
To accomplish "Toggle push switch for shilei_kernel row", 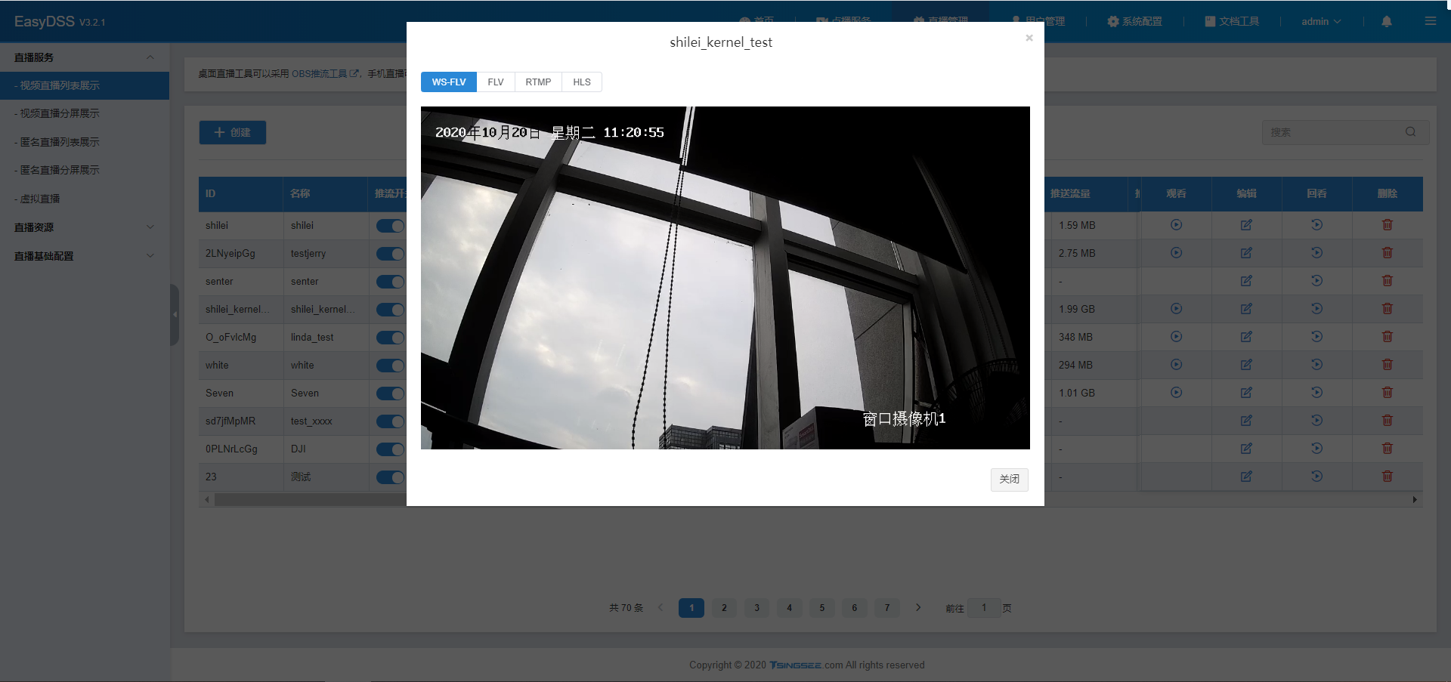I will (391, 310).
